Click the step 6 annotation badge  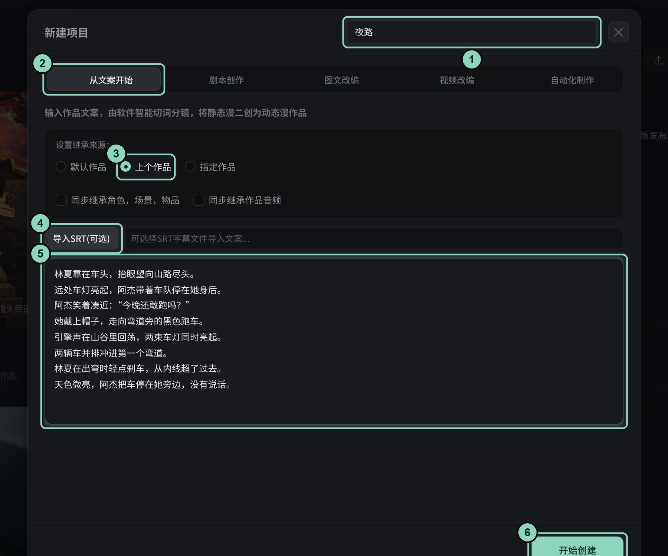[x=527, y=532]
